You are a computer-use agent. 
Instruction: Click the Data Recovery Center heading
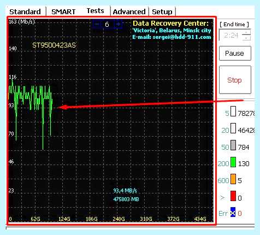pyautogui.click(x=170, y=23)
